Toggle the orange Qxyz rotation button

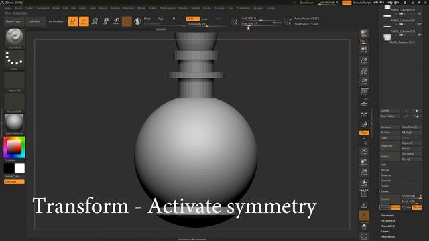click(364, 133)
